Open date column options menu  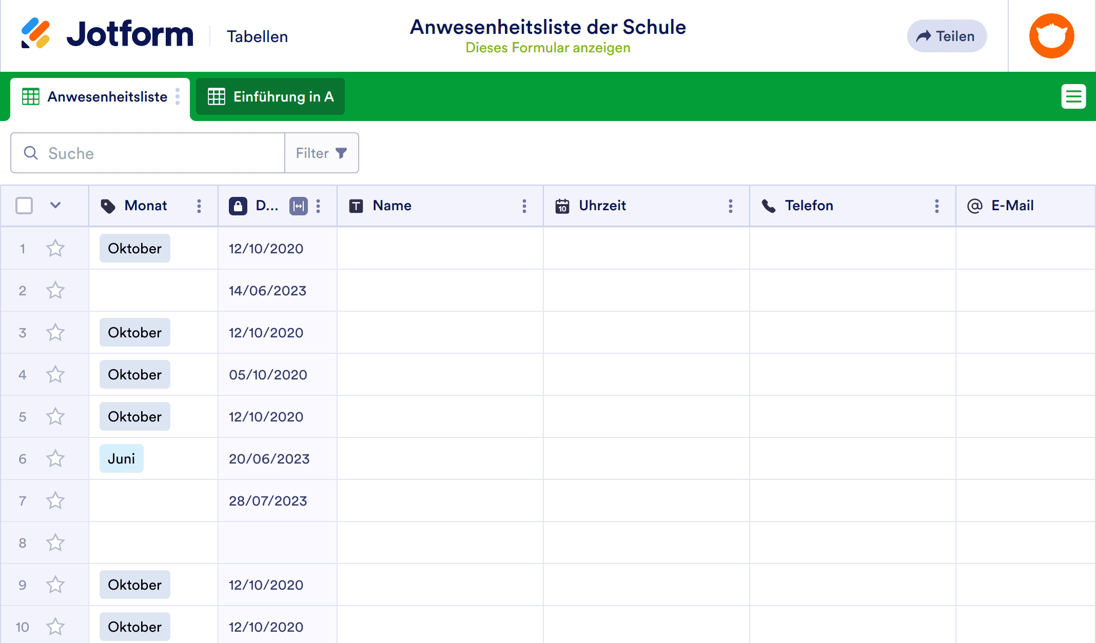[318, 206]
